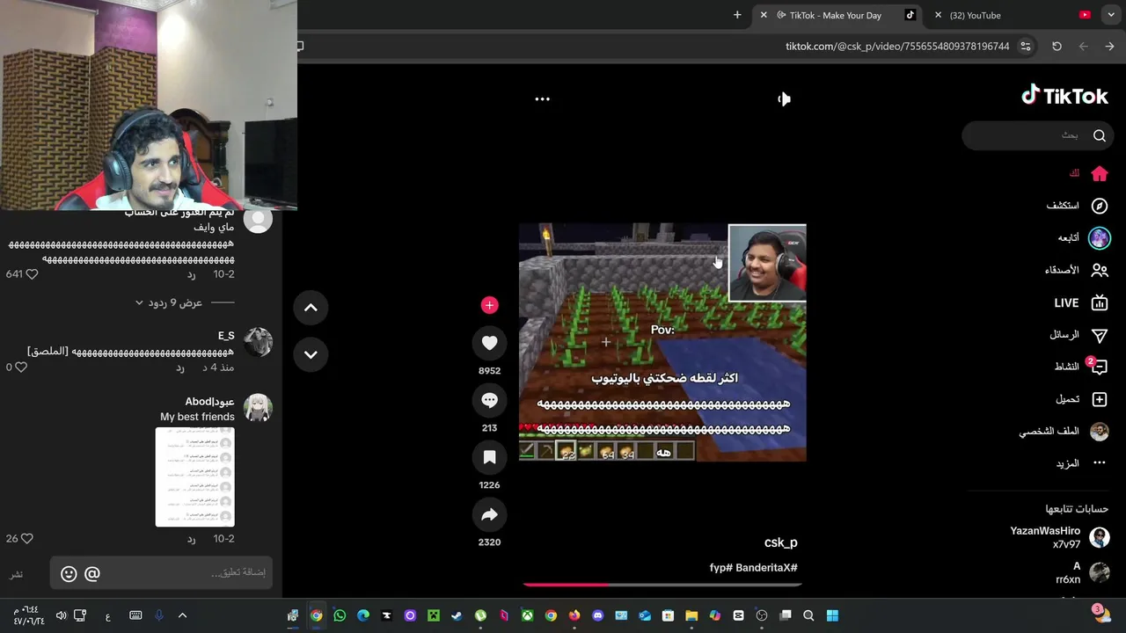This screenshot has width=1126, height=633.
Task: Open image attached to Abod's comment
Action: pos(195,477)
